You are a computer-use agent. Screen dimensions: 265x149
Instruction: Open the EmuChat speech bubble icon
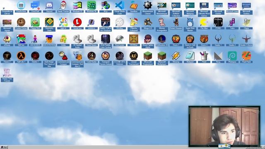click(x=35, y=5)
